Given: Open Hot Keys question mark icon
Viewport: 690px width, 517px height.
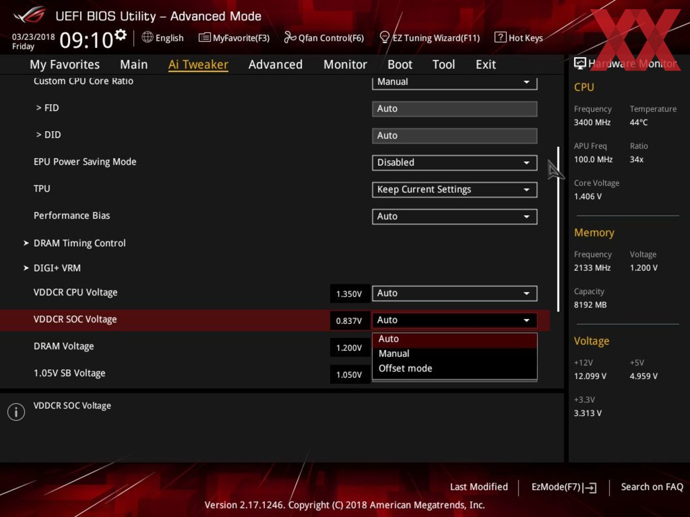Looking at the screenshot, I should click(500, 37).
